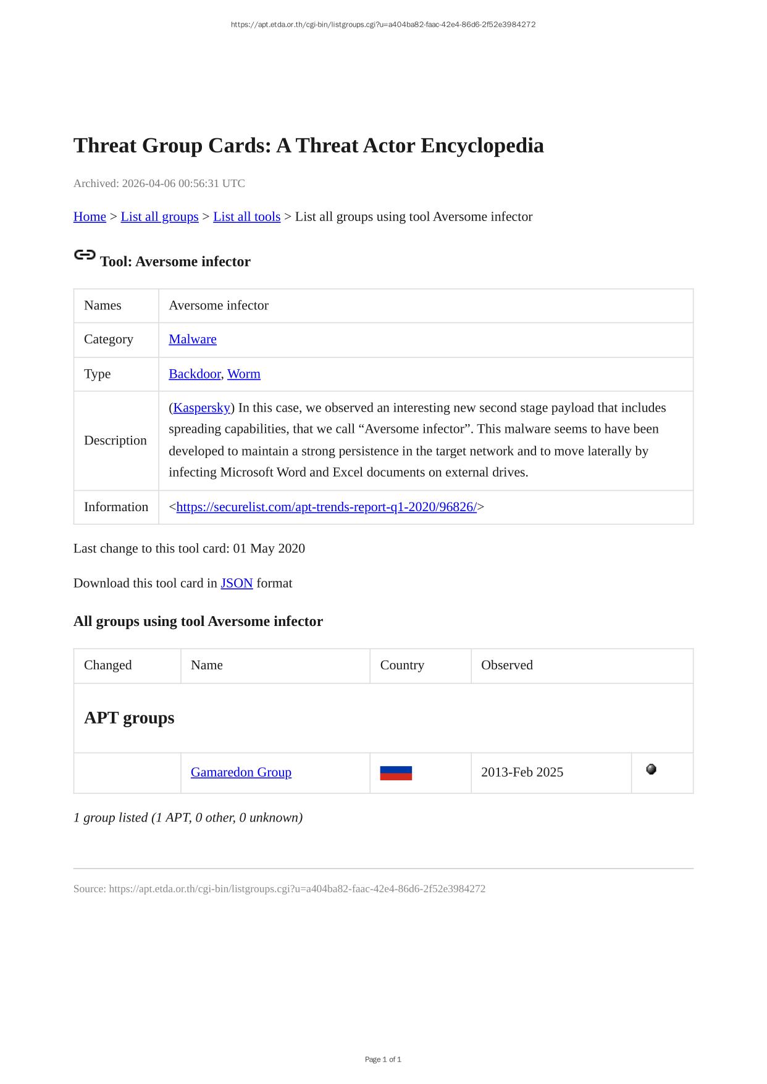Download the tool card via JSON link
Viewport: 767px width, 1084px height.
click(237, 583)
